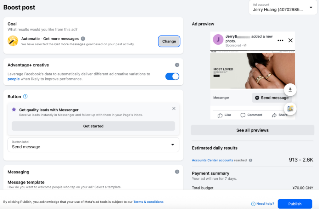This screenshot has width=319, height=209.
Task: Dismiss the Get quality leads banner
Action: click(174, 109)
